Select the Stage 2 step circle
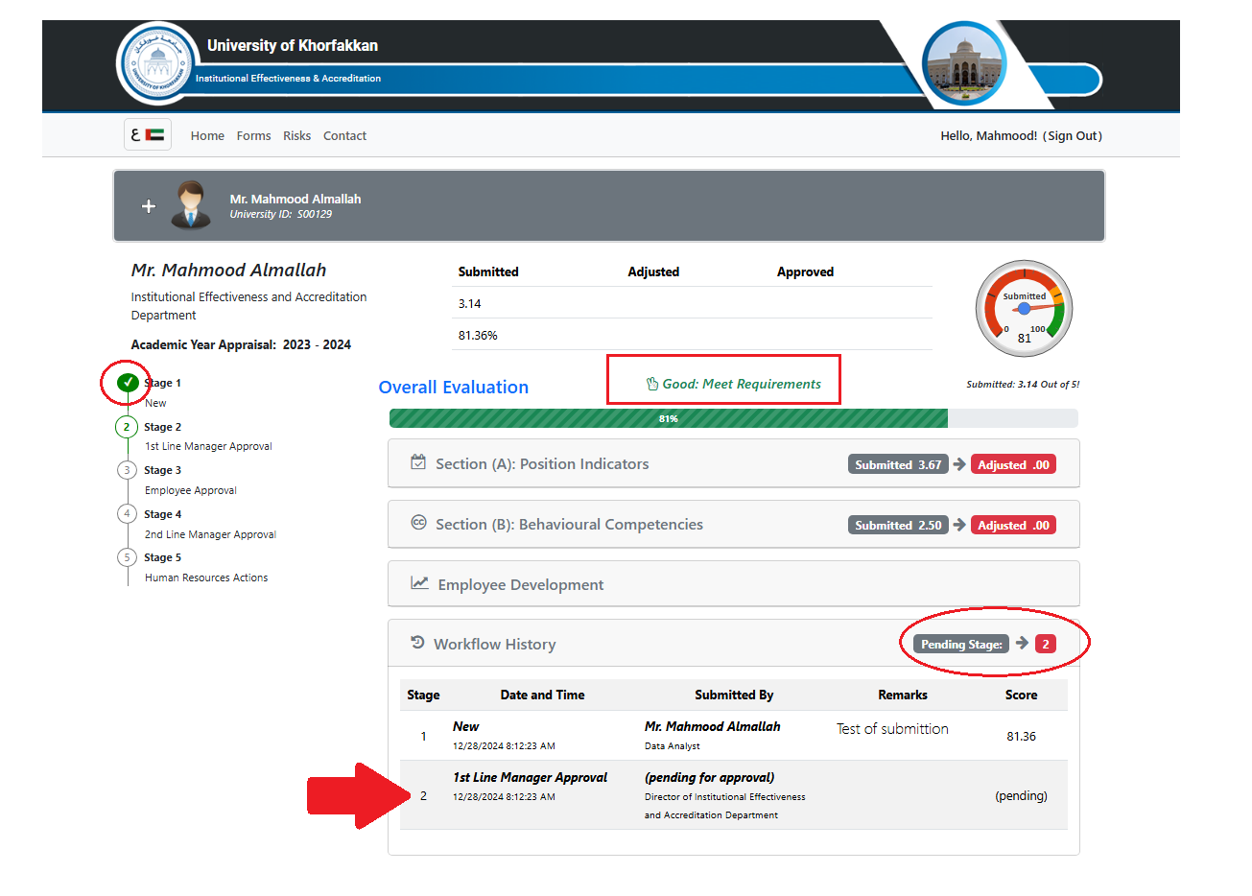Image resolution: width=1252 pixels, height=896 pixels. pos(127,427)
